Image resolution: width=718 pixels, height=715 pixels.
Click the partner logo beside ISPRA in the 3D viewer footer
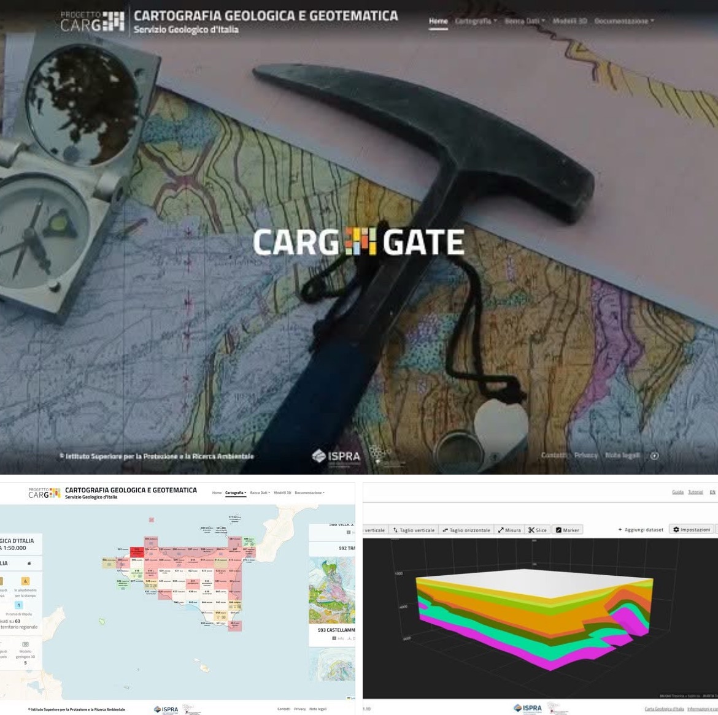point(557,708)
